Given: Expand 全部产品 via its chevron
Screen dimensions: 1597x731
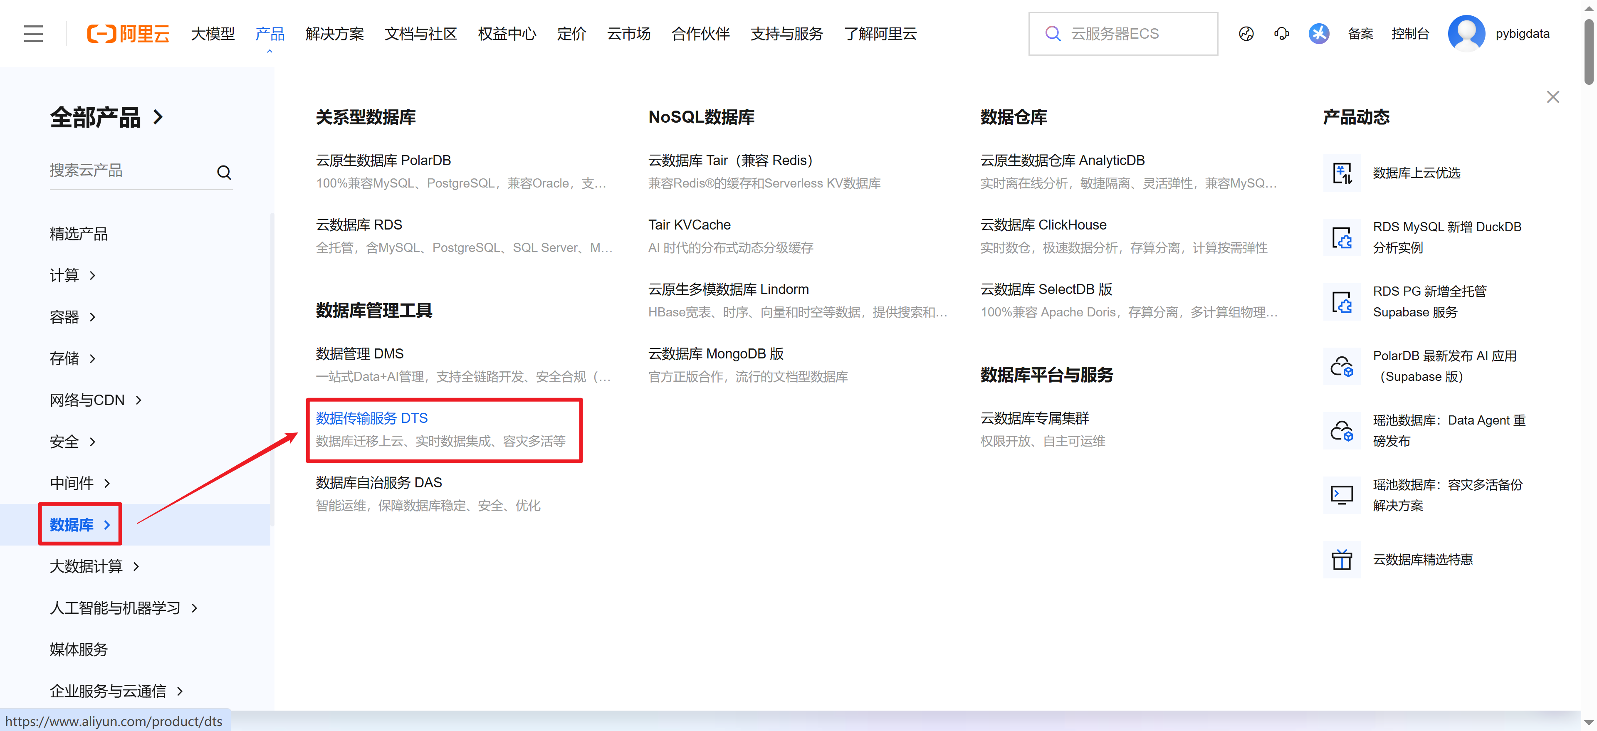Looking at the screenshot, I should (x=159, y=117).
